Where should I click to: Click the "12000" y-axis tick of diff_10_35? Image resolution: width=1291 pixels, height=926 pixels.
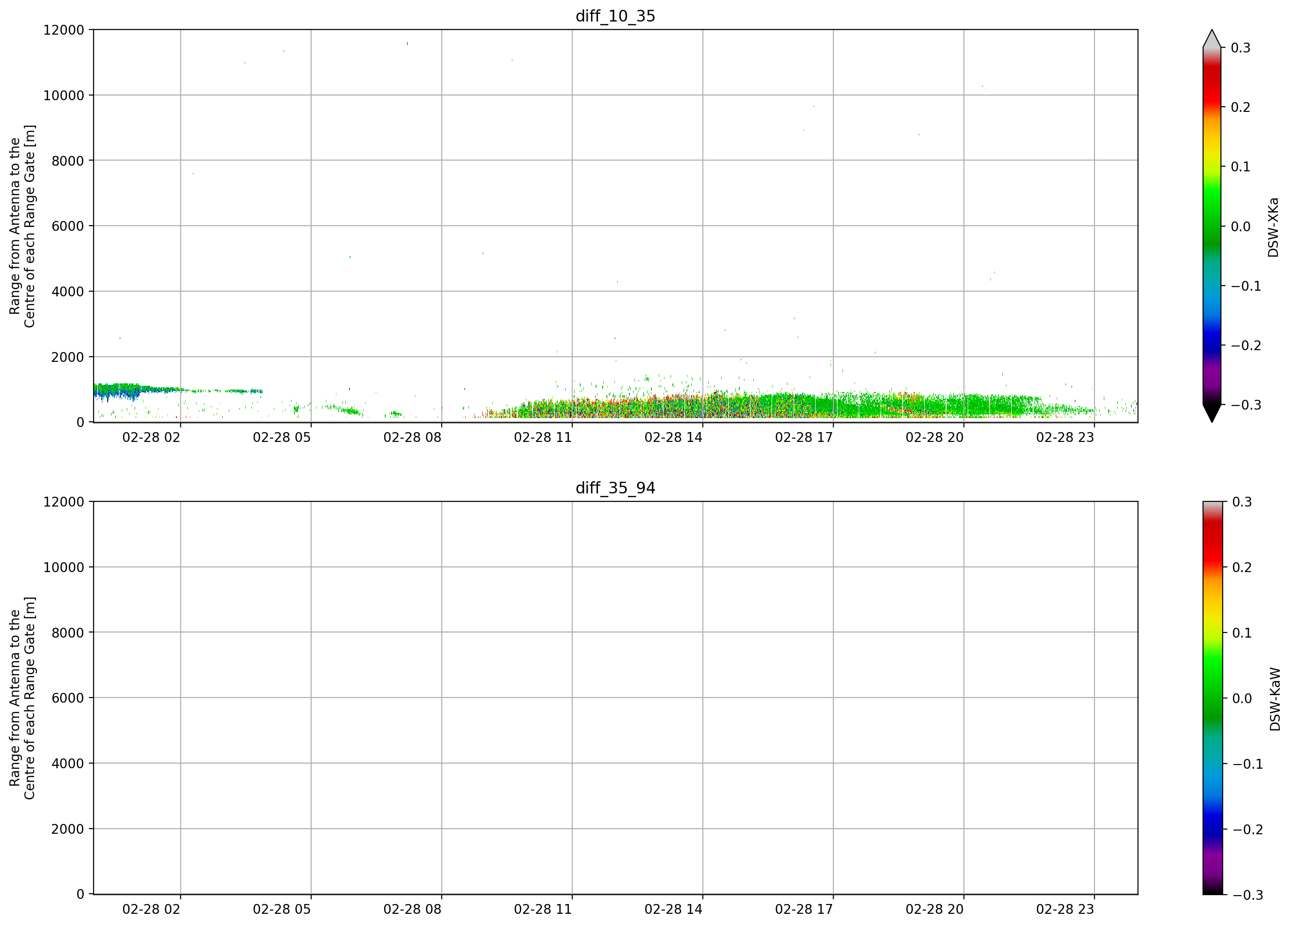click(x=64, y=30)
